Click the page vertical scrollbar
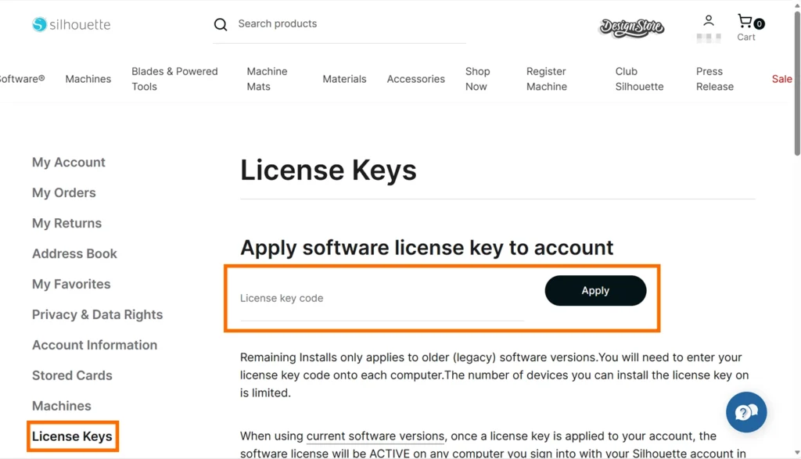The image size is (801, 459). click(796, 78)
